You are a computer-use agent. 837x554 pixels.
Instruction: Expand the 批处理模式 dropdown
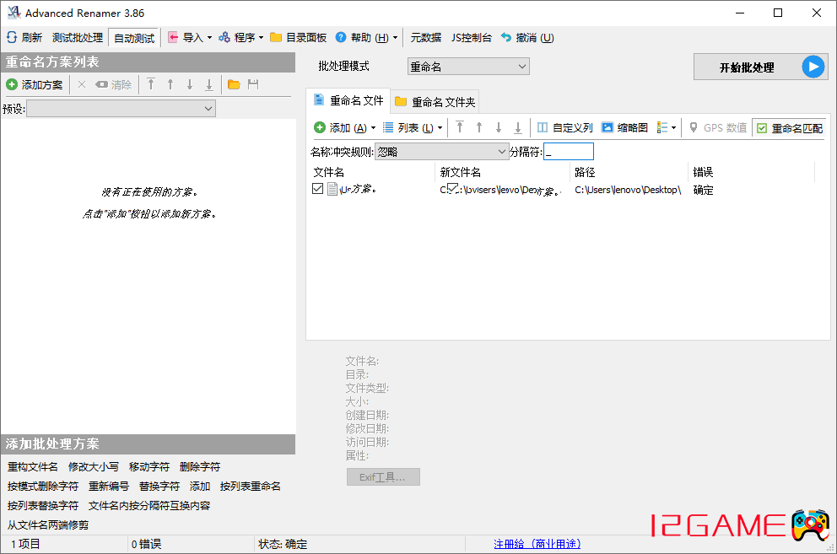click(x=467, y=67)
